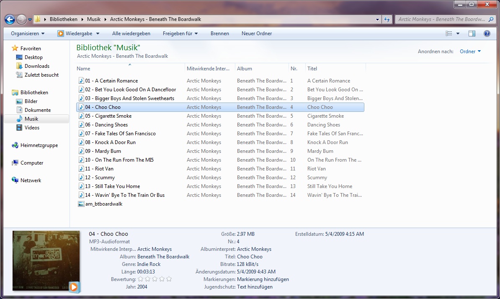Open recent pages dropdown beside Forward arrow
Screen dimensions: 500x299
[30, 19]
